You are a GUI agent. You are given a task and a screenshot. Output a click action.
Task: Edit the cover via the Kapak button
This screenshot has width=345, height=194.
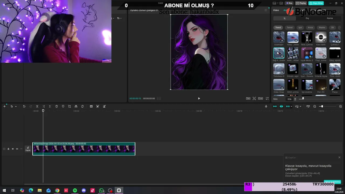point(28,149)
